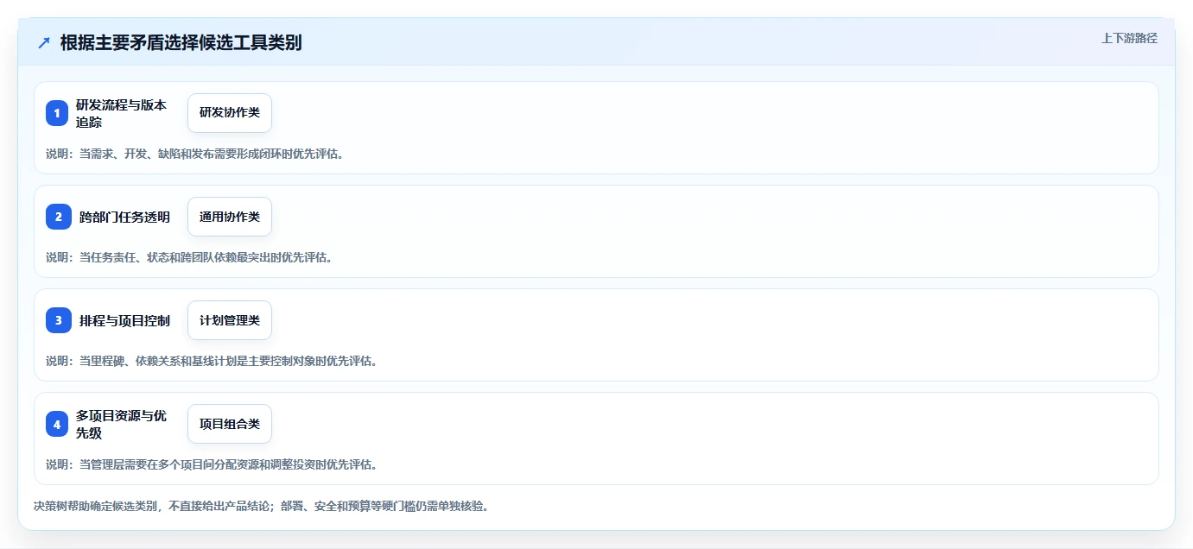Screen dimensions: 1193x549
Task: Click footer note starting 决策树帮助确定候选类别
Action: (262, 506)
